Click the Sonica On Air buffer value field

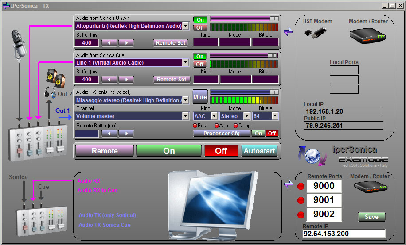[x=87, y=43]
